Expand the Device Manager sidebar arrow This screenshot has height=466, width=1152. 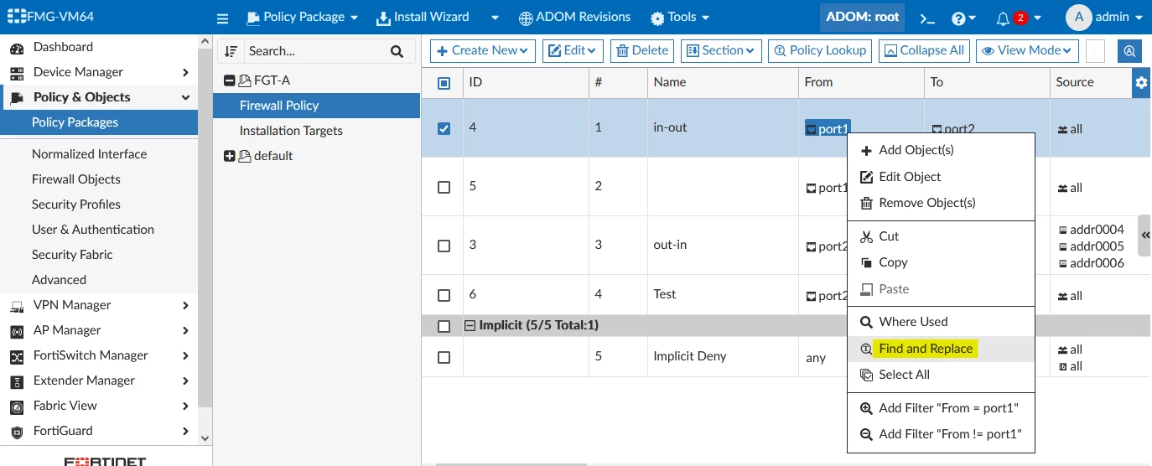[185, 73]
